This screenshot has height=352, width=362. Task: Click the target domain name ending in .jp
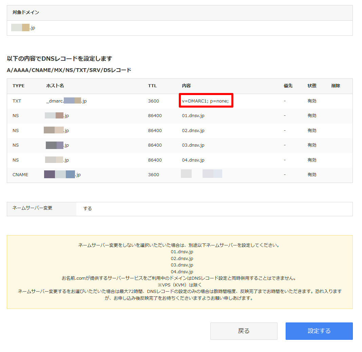[x=23, y=28]
